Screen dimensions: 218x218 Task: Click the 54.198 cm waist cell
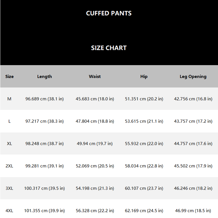[95, 188]
